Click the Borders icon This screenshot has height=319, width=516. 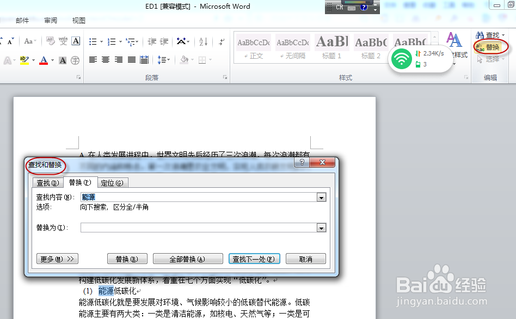point(202,59)
